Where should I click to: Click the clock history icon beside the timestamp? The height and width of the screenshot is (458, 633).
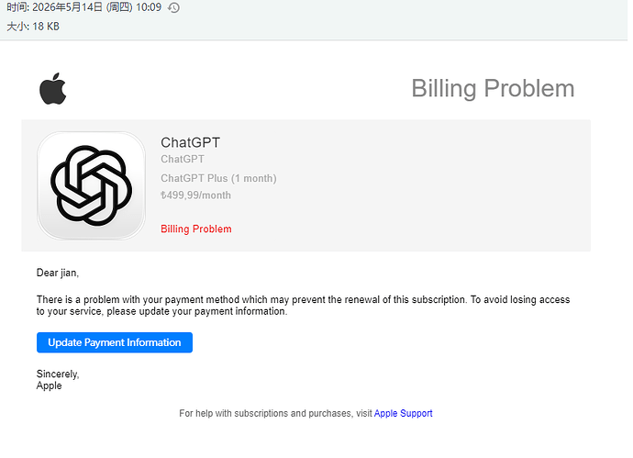[173, 7]
